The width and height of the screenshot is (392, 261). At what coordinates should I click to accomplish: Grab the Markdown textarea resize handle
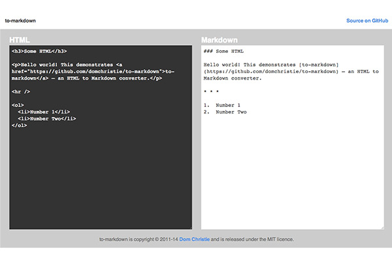382,227
